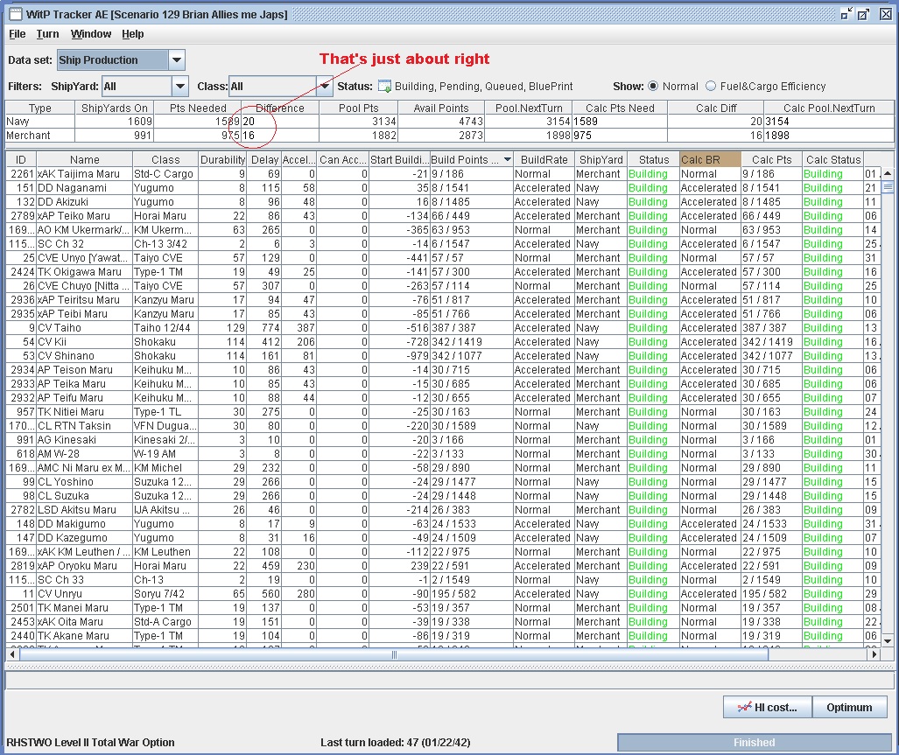Viewport: 899px width, 755px height.
Task: Click the HI cost... button
Action: click(768, 708)
